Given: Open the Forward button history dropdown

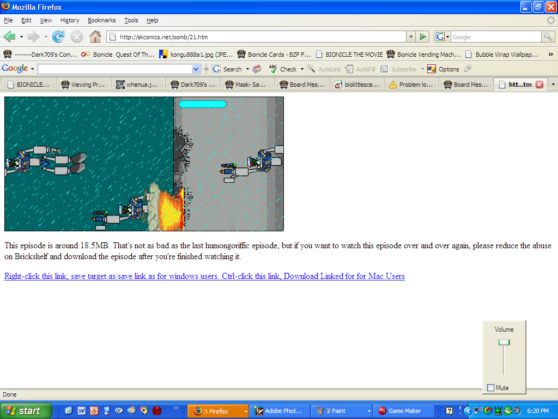Looking at the screenshot, I should coord(46,37).
